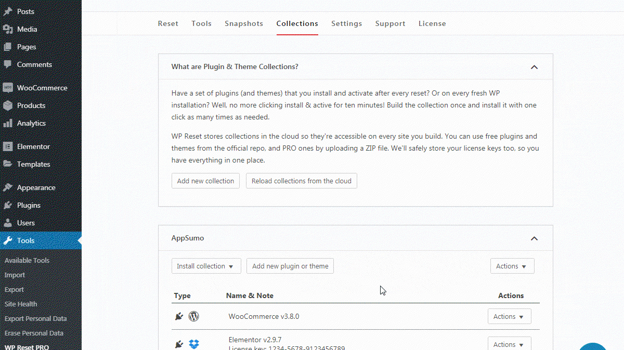Click the Tools wrench icon

click(x=7, y=240)
